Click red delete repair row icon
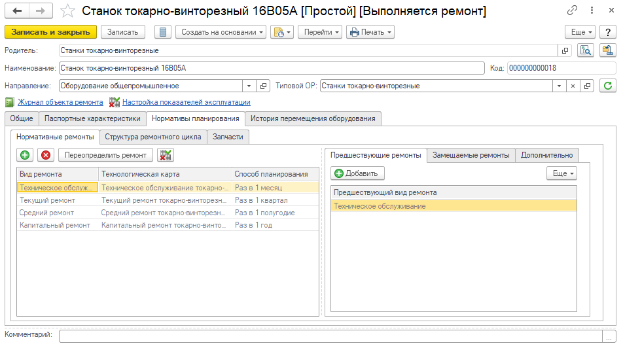 [x=46, y=155]
